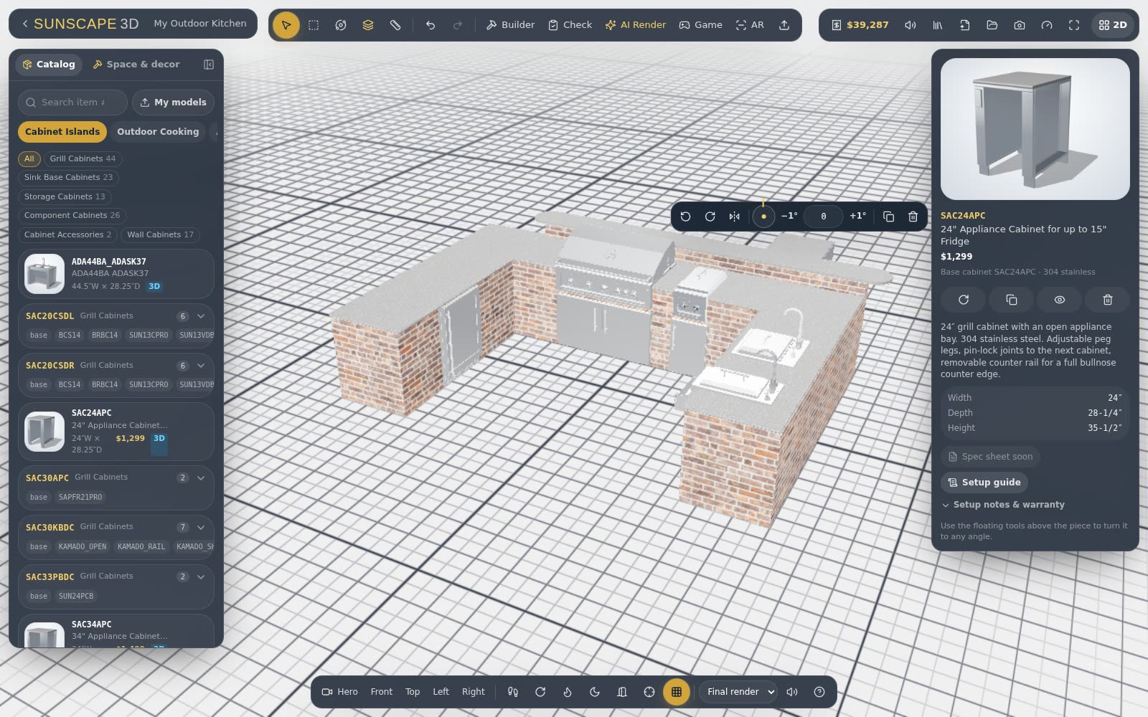Image resolution: width=1148 pixels, height=717 pixels.
Task: Open the layers stack tool
Action: click(x=368, y=25)
